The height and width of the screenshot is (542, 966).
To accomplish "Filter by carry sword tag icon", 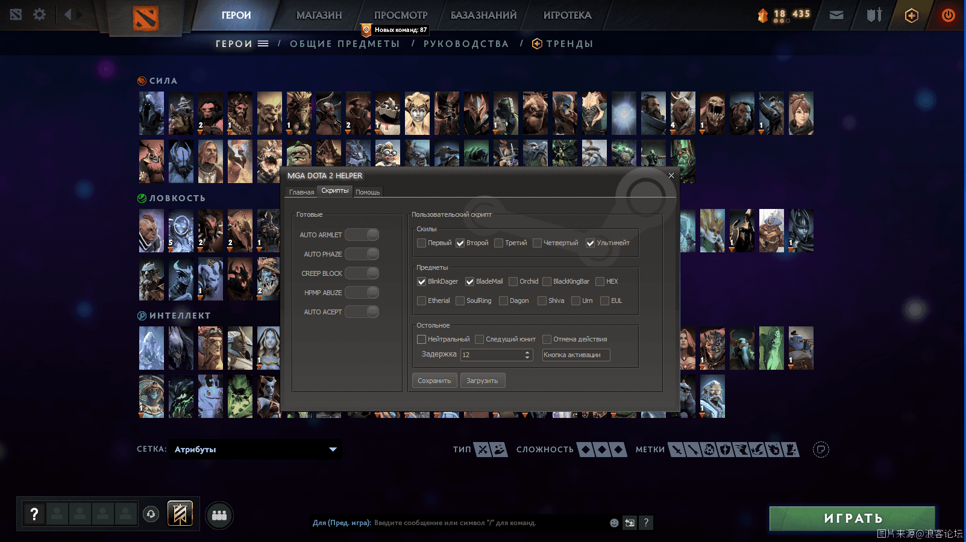I will tap(677, 449).
